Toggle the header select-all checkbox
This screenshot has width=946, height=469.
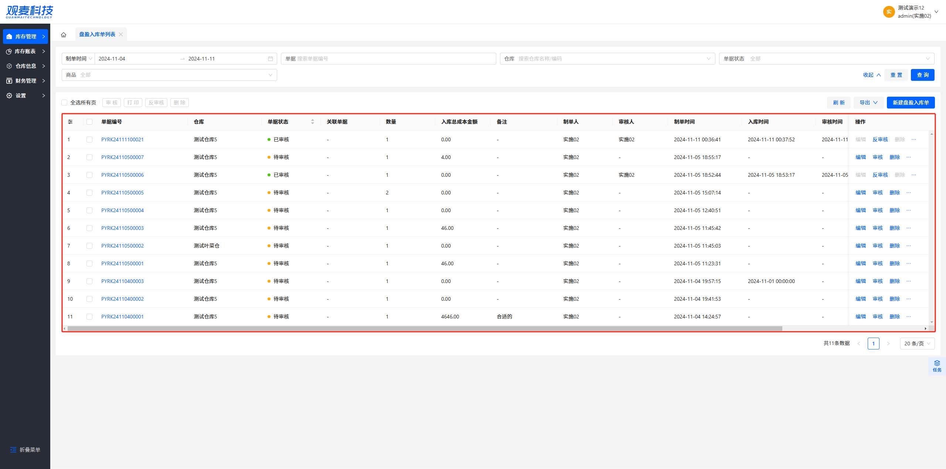pos(89,122)
